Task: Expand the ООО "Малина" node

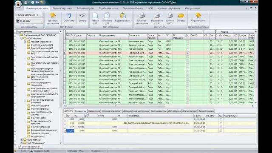Action: point(22,140)
